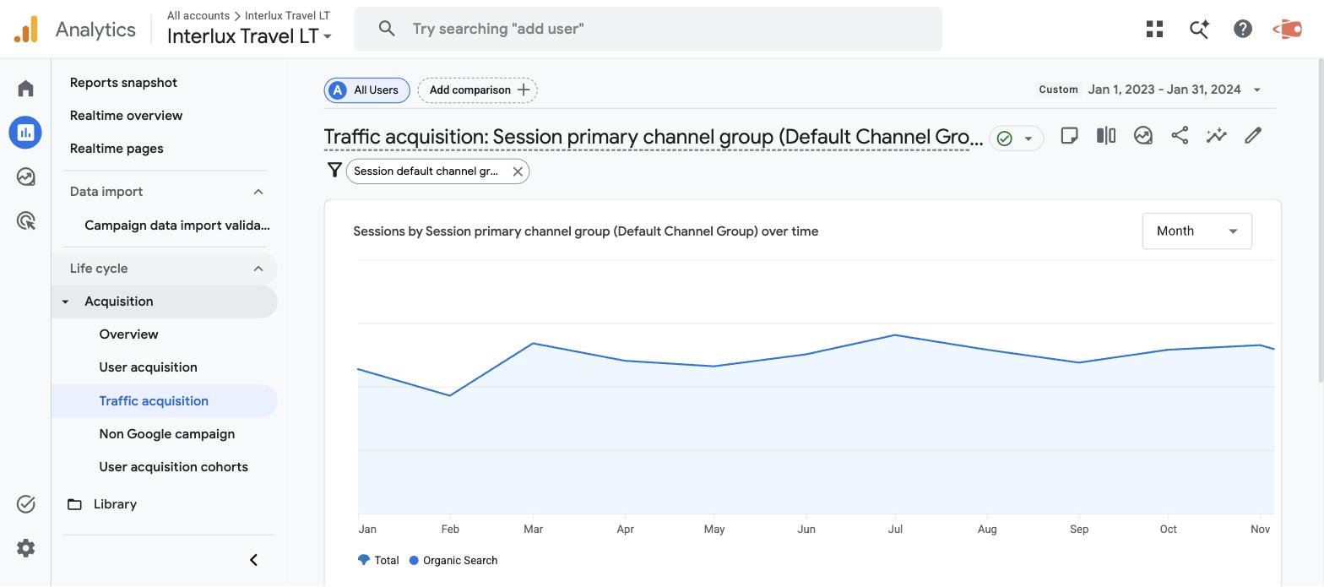Open Realtime pages
1324x587 pixels.
pyautogui.click(x=117, y=149)
